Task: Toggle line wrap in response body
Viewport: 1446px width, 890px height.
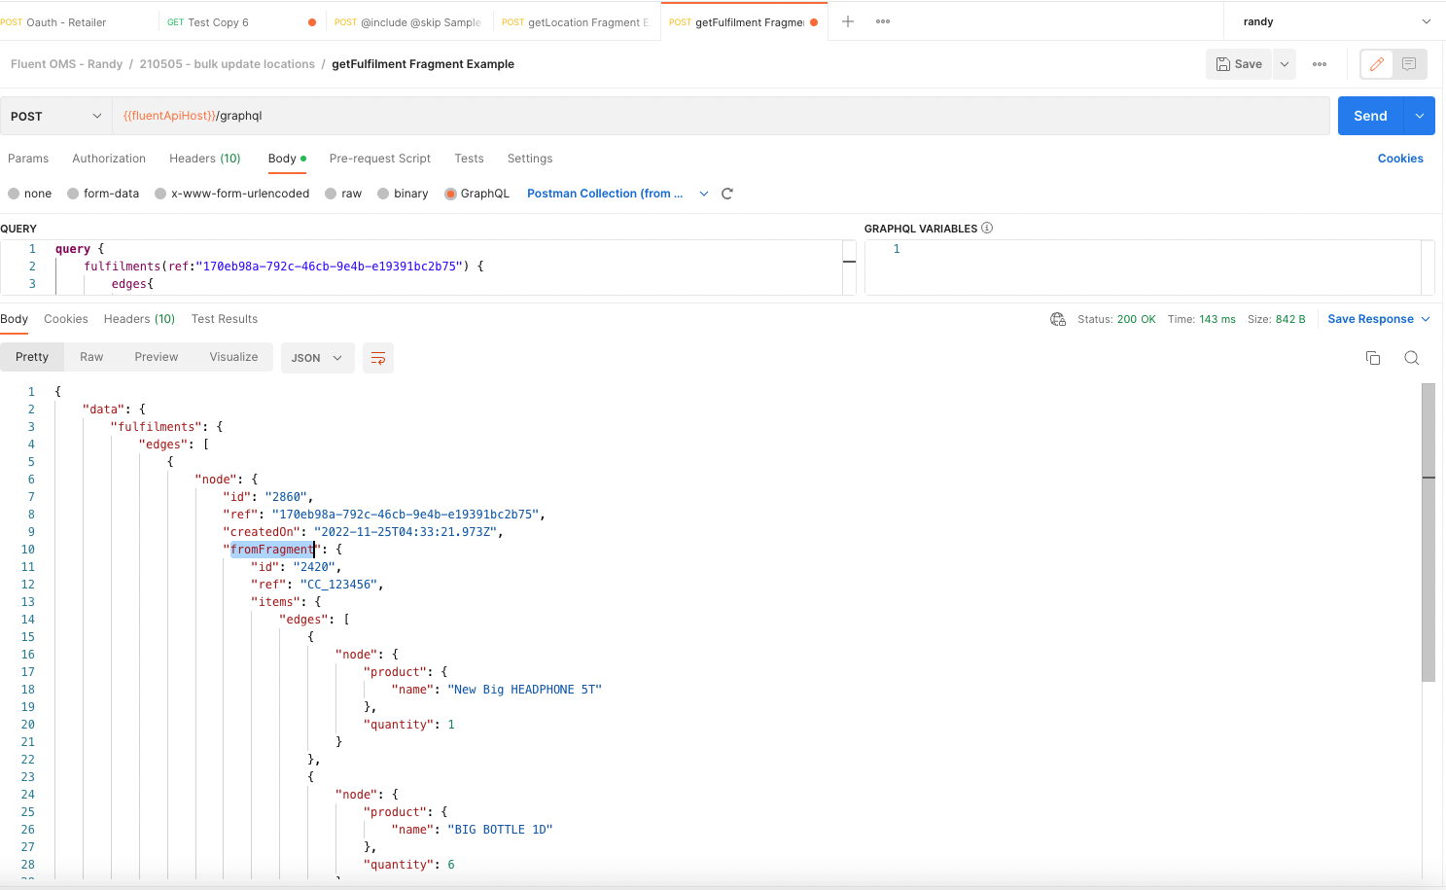Action: (x=378, y=358)
